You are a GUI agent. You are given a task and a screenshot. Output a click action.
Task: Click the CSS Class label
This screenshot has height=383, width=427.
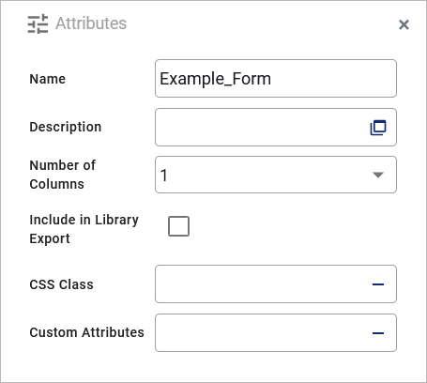pos(61,284)
